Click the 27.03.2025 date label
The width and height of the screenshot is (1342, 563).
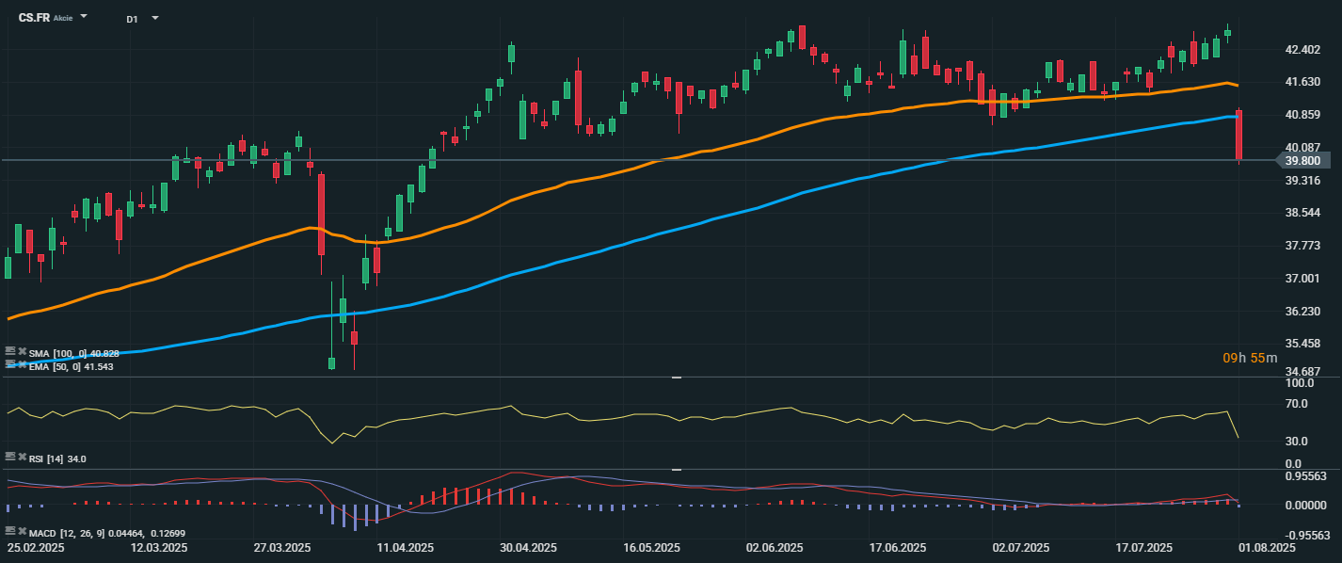click(283, 547)
